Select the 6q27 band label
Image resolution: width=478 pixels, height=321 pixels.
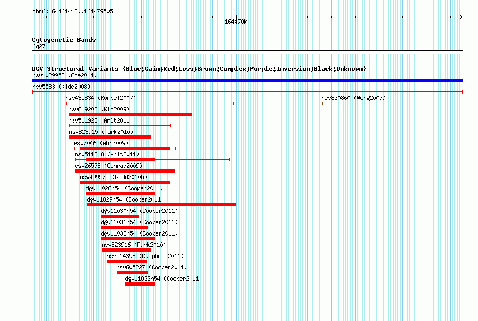point(39,46)
